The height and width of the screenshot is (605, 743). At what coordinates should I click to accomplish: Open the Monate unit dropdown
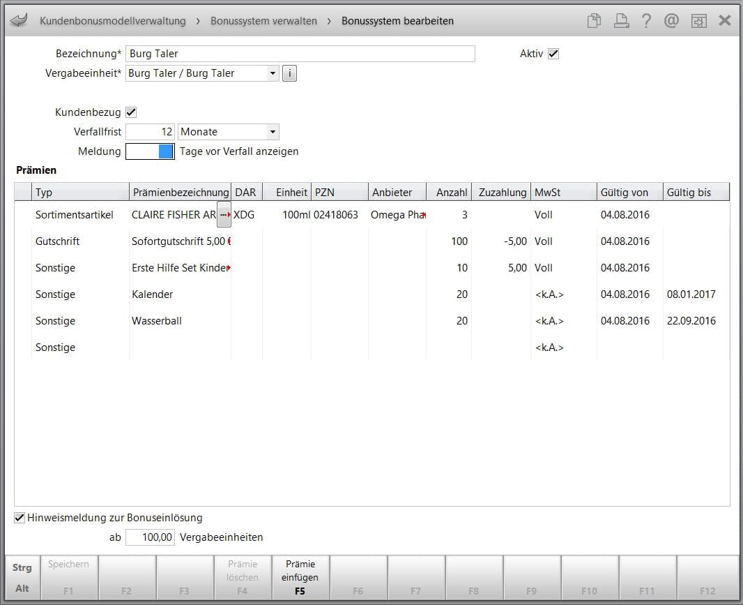[273, 132]
